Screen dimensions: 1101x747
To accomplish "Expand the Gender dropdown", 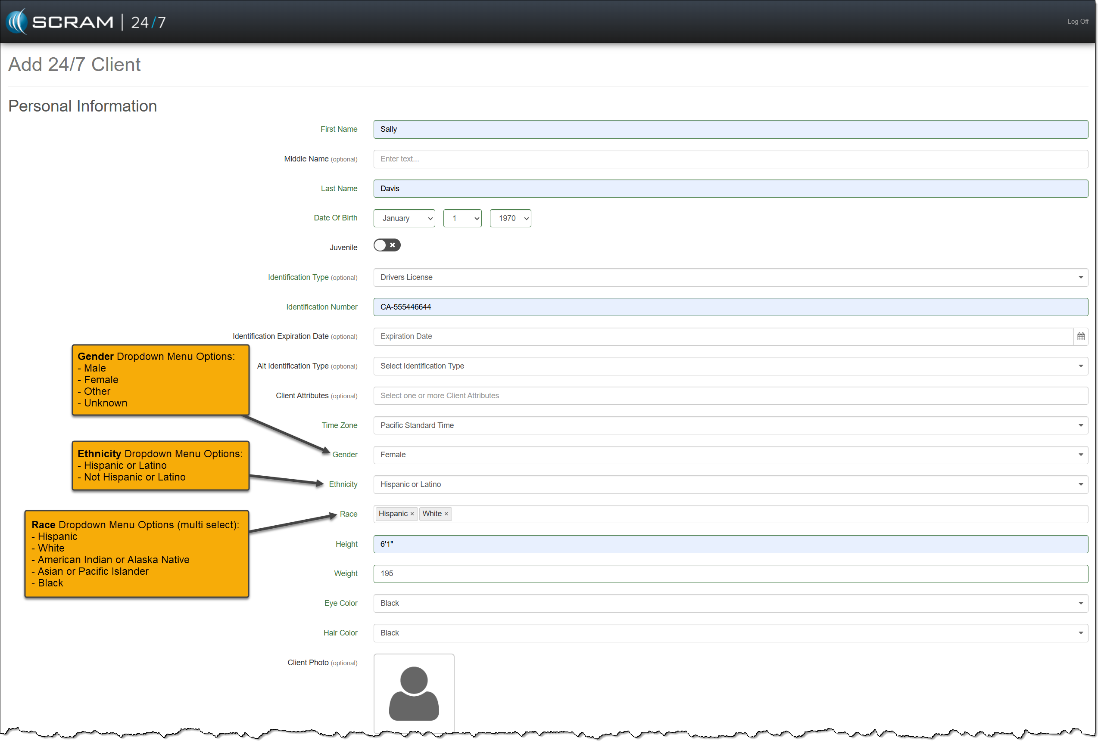I will (x=730, y=455).
